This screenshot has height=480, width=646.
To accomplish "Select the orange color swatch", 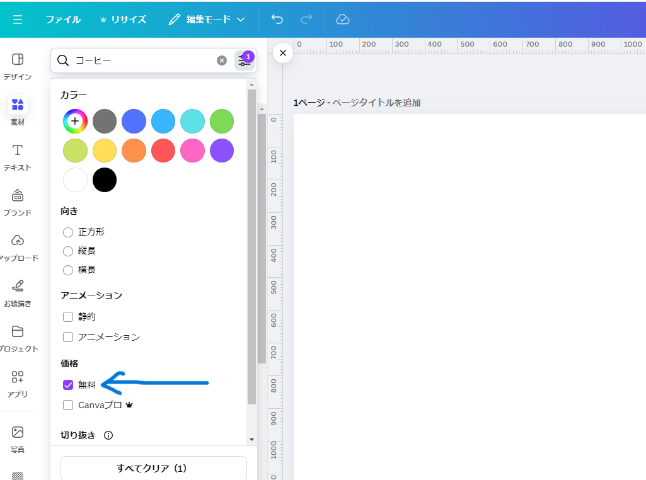I will pyautogui.click(x=134, y=151).
